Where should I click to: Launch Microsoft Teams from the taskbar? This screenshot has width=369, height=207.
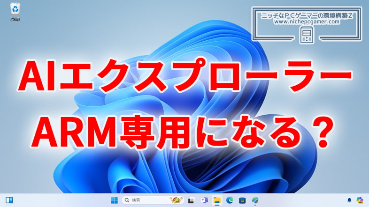(x=204, y=200)
